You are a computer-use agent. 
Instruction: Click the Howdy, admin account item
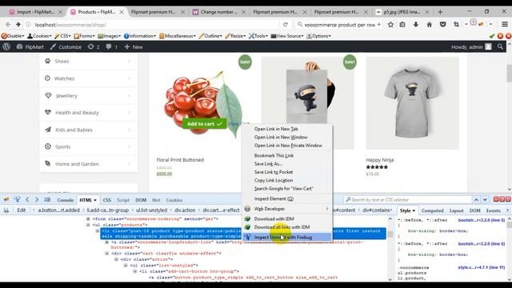(x=471, y=47)
